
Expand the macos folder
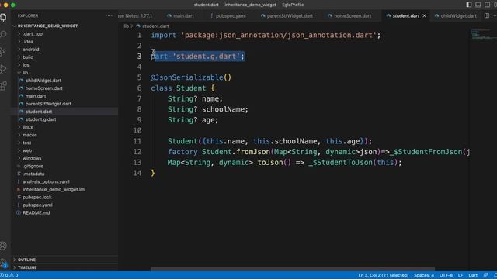30,135
